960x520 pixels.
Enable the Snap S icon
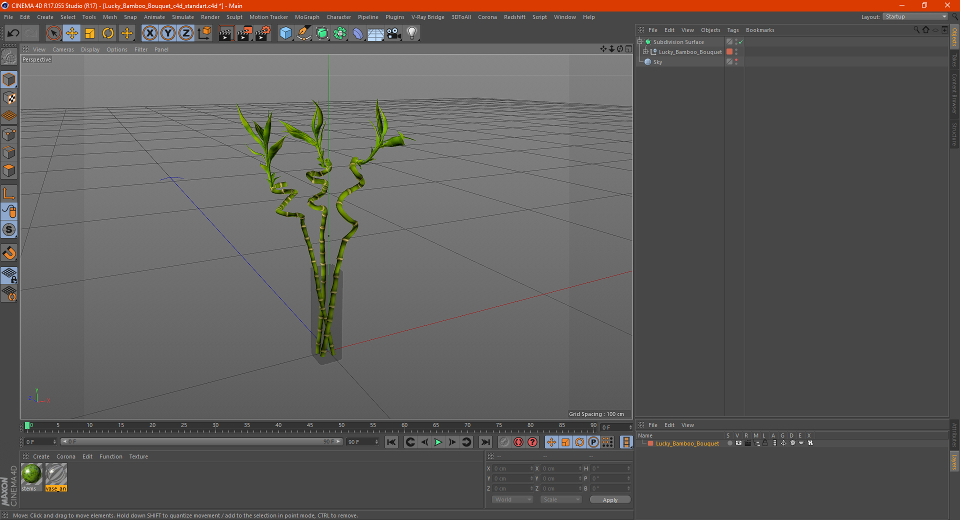(x=9, y=230)
